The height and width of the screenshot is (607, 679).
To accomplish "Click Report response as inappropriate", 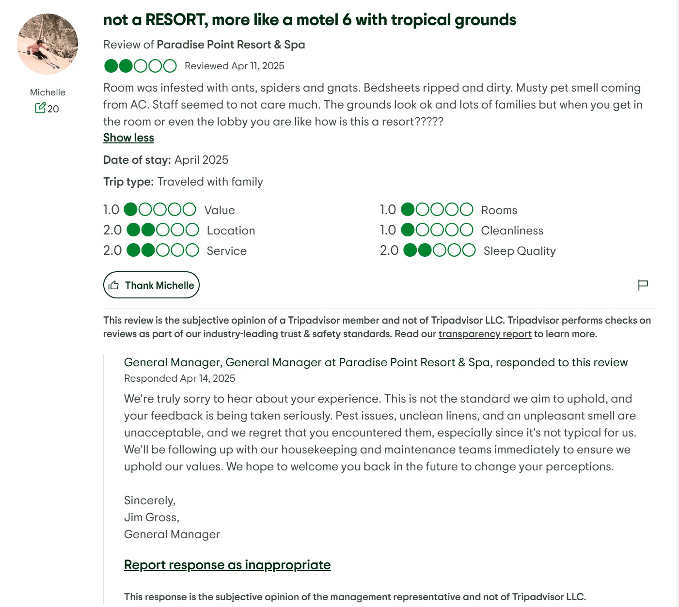I will [227, 565].
